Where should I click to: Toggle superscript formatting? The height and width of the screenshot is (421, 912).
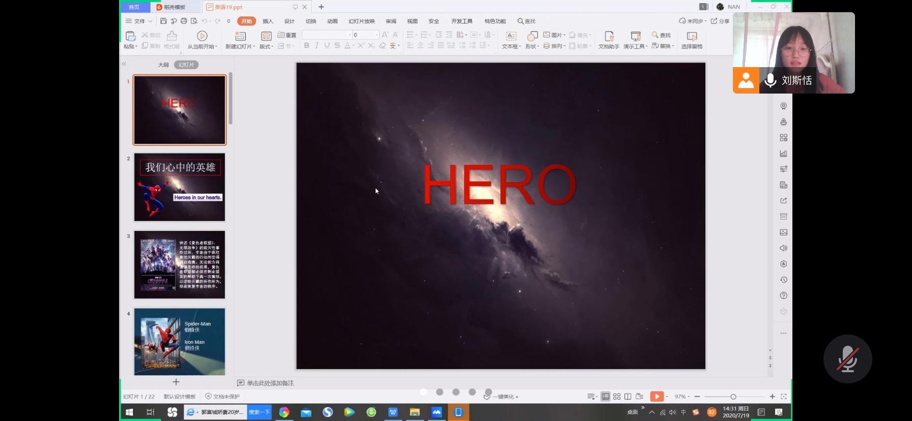tap(361, 45)
